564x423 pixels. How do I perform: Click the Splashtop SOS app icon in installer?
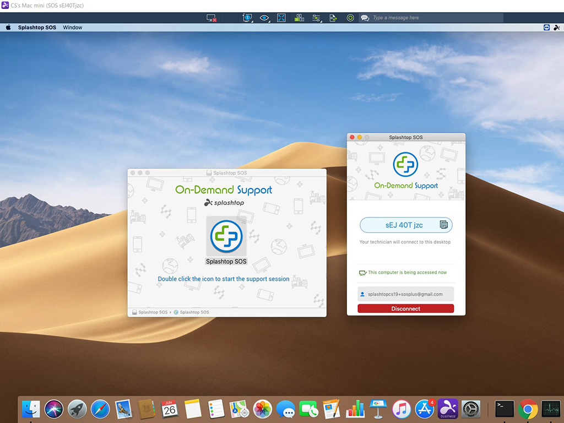click(x=226, y=236)
